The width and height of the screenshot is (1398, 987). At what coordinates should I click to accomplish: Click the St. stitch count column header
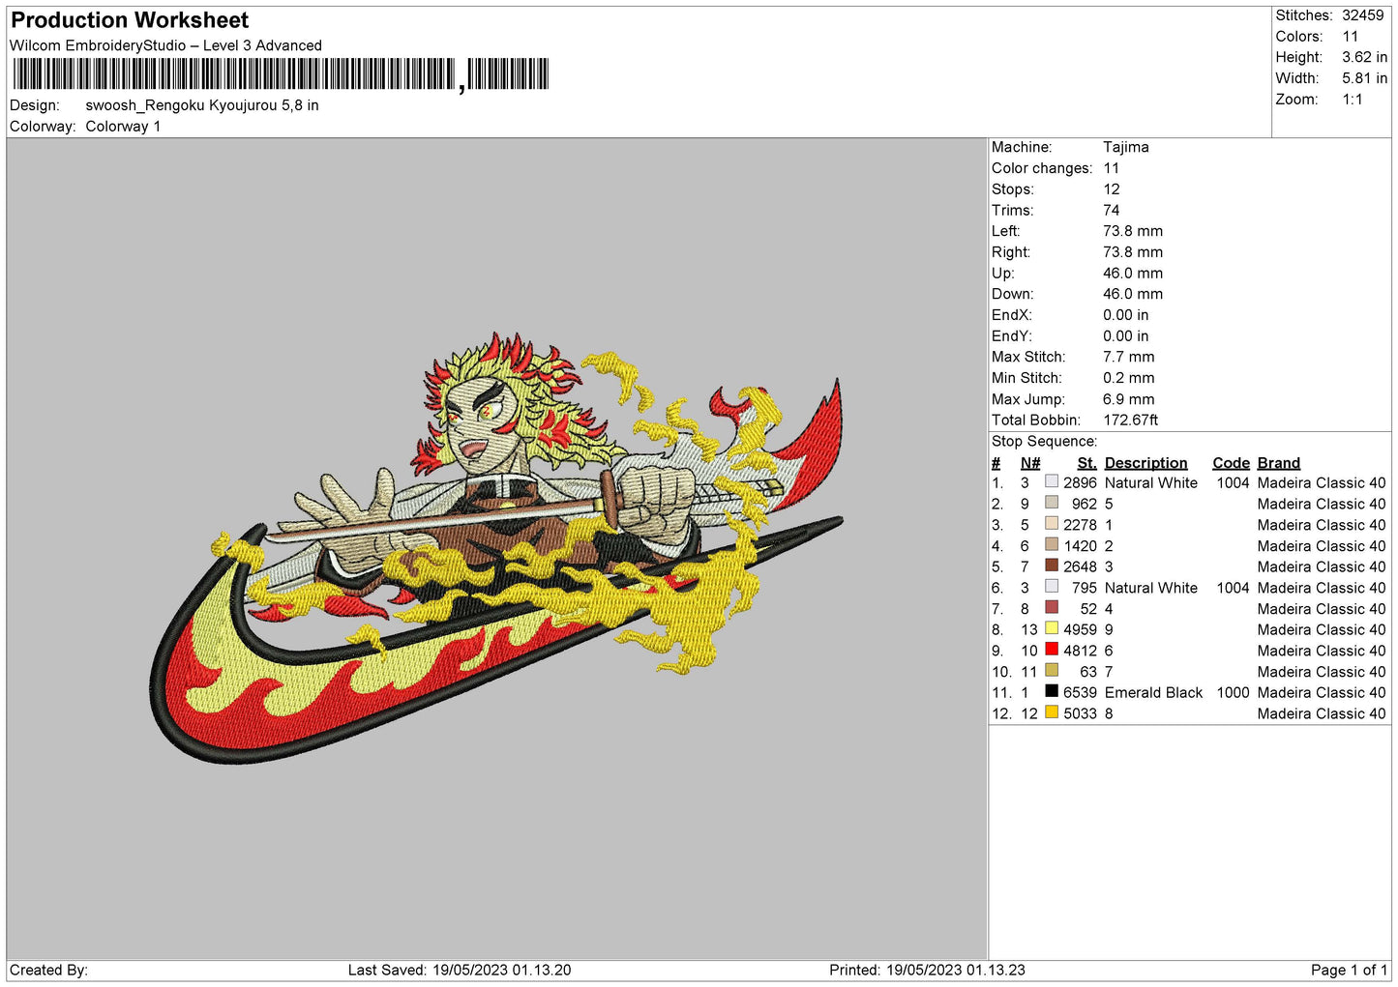[x=1086, y=463]
